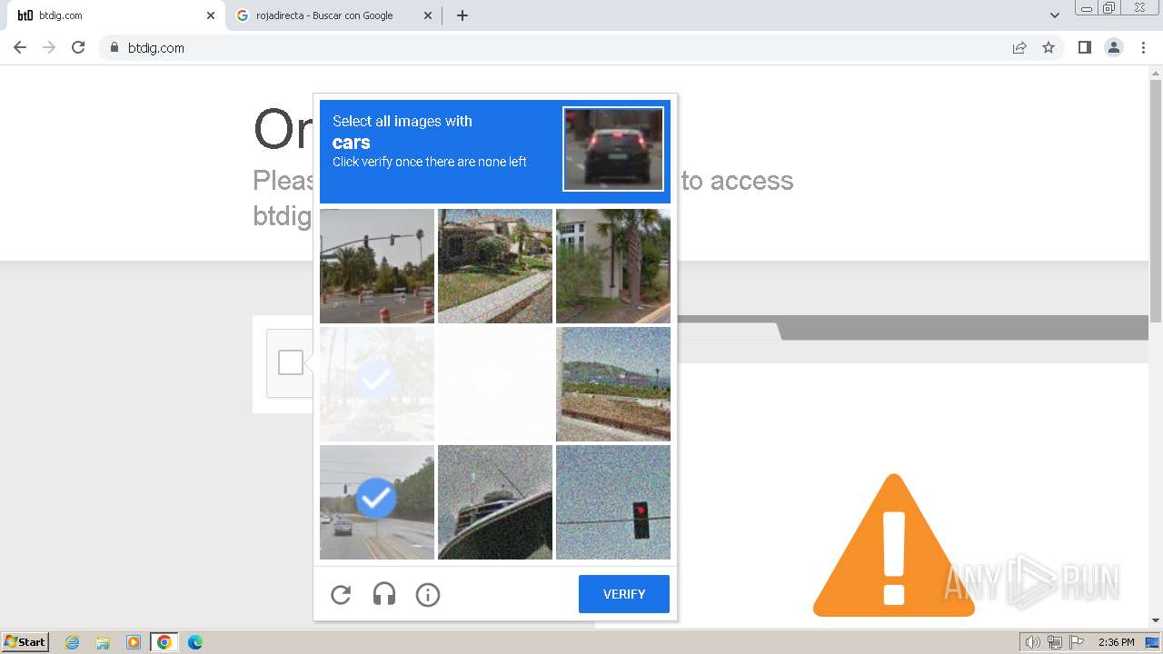The height and width of the screenshot is (654, 1163).
Task: Get an audio captcha challenge
Action: [x=384, y=594]
